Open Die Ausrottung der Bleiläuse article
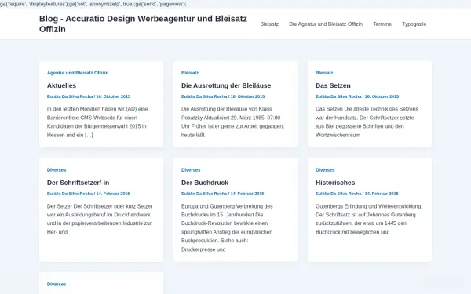The width and height of the screenshot is (471, 294). click(226, 85)
